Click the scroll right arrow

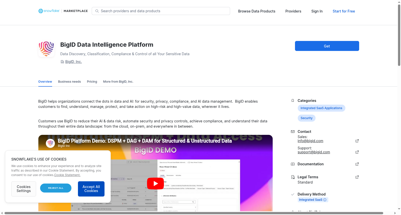click(x=395, y=213)
